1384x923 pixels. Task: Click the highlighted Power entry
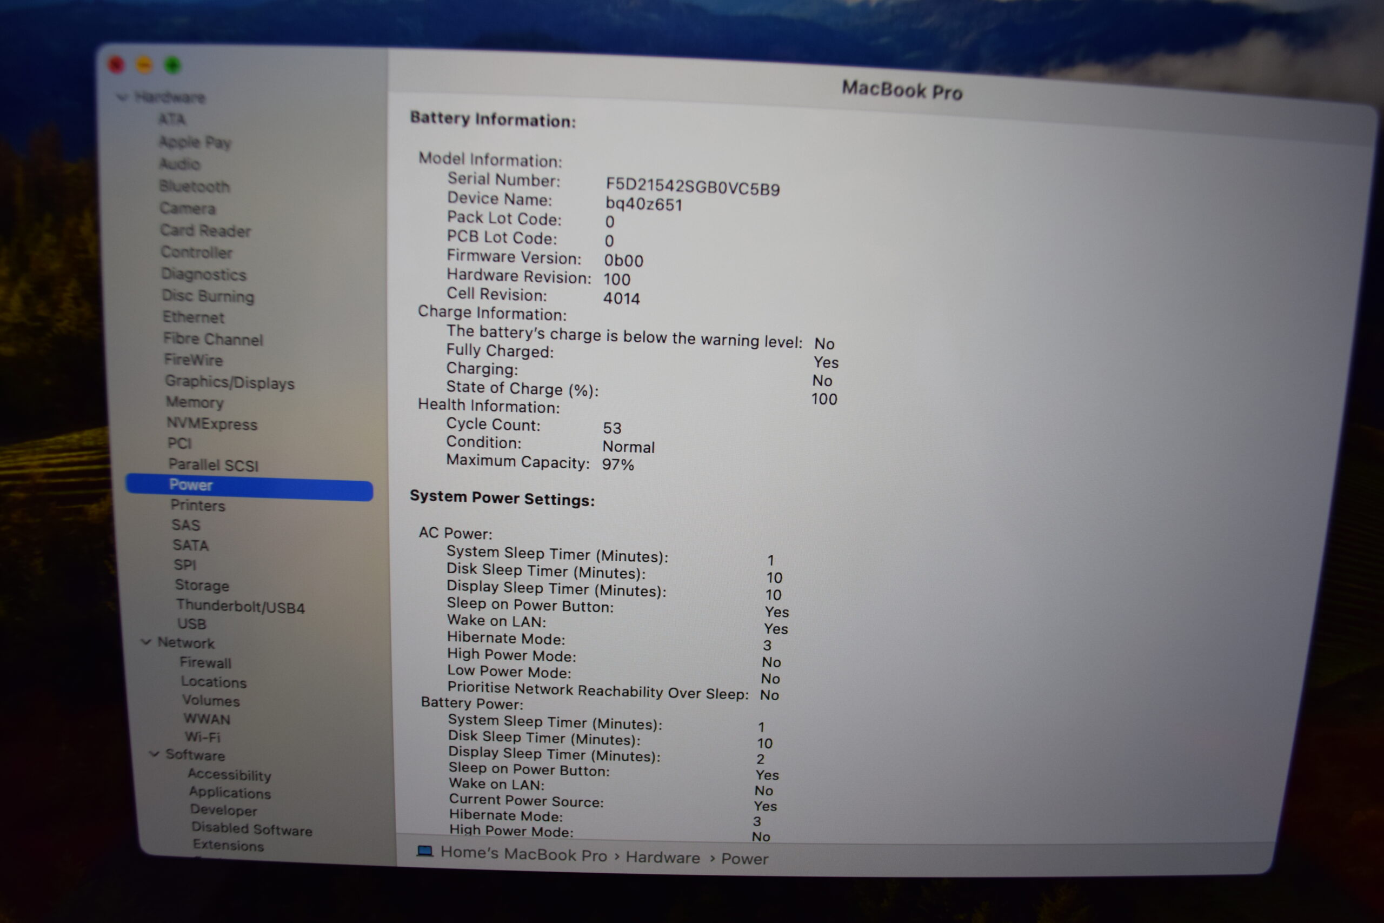[x=249, y=486]
